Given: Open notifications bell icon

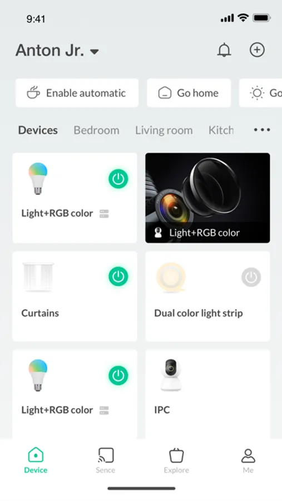Looking at the screenshot, I should point(224,50).
